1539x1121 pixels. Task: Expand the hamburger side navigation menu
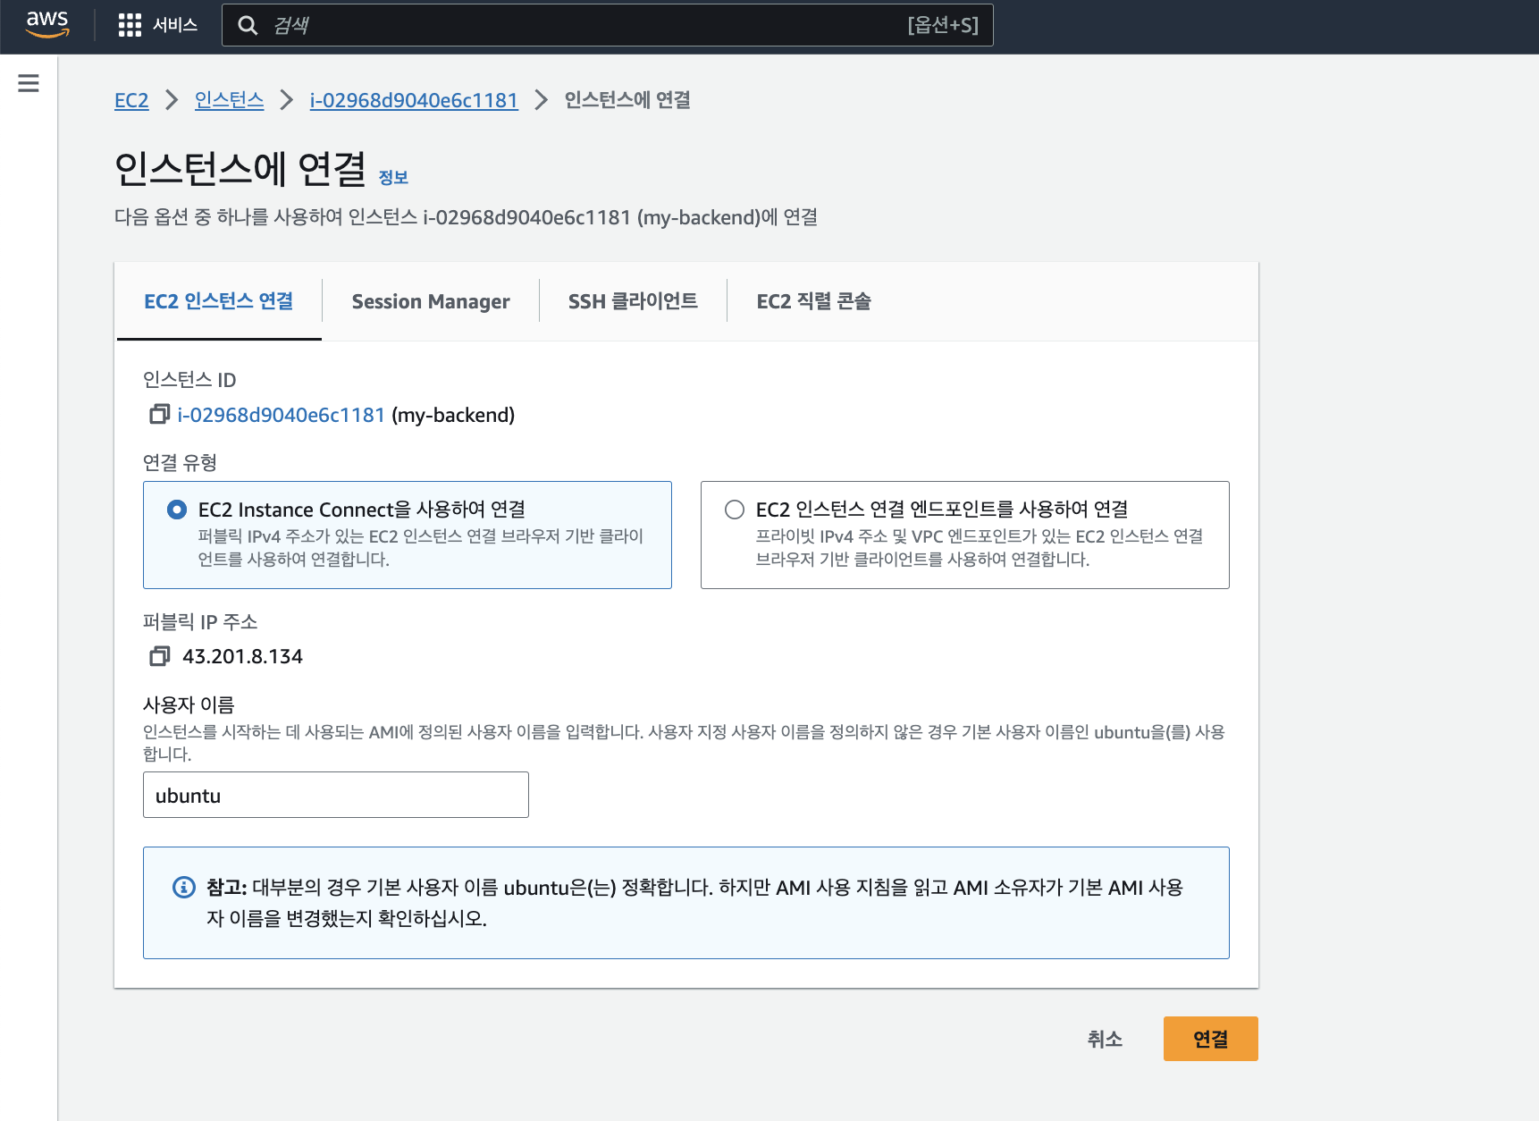29,83
